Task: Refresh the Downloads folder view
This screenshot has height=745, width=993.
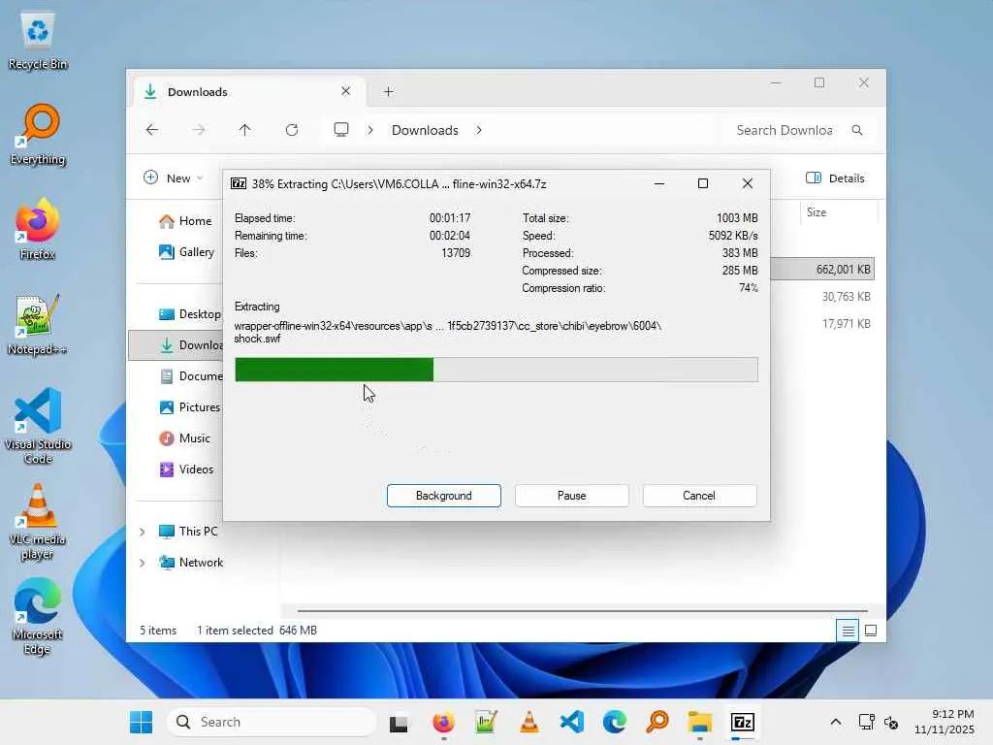Action: 291,130
